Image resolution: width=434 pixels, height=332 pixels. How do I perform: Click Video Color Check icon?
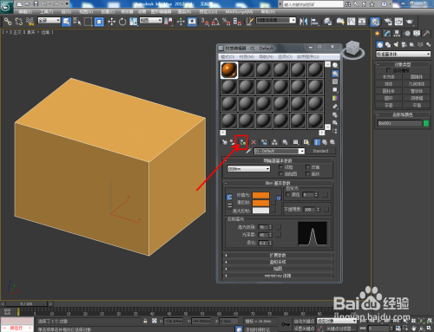tap(335, 98)
